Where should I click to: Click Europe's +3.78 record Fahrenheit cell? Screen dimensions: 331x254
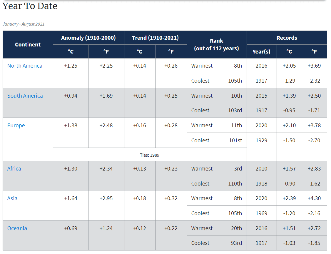[314, 125]
